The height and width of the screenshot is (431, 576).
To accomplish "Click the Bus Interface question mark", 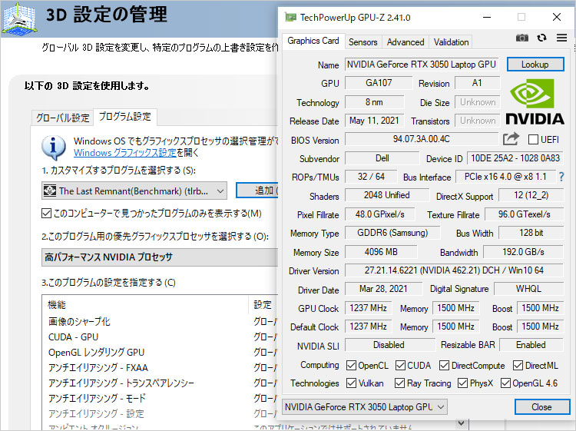I will point(561,177).
